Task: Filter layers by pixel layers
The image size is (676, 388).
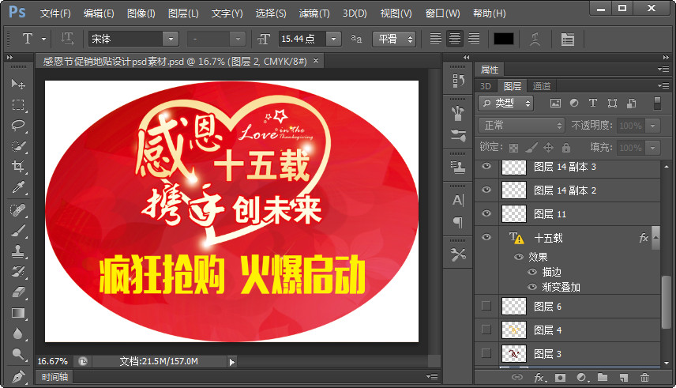Action: [555, 104]
